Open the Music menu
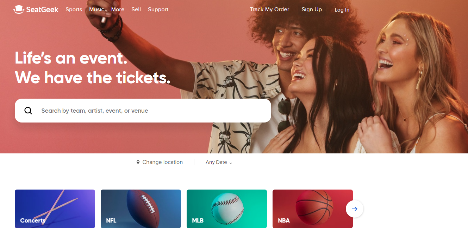Image resolution: width=468 pixels, height=238 pixels. [96, 9]
